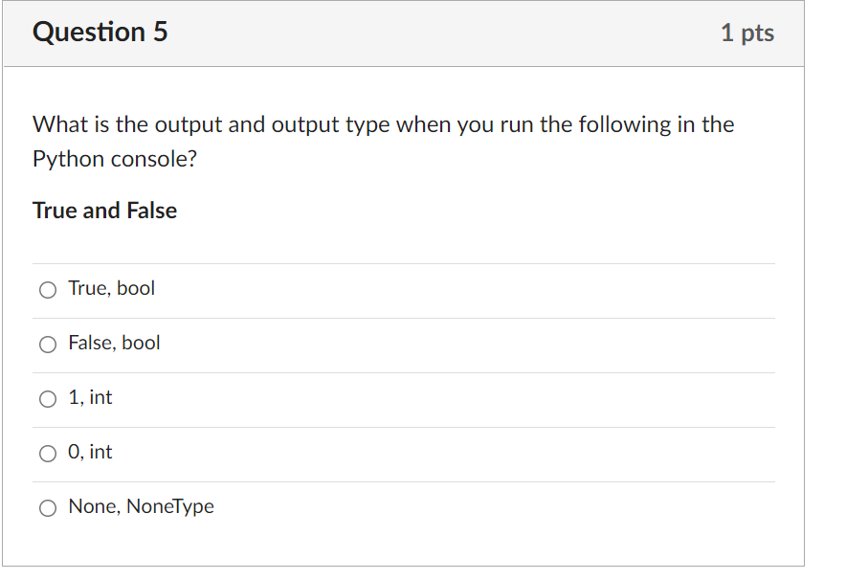868x580 pixels.
Task: Select the "False, bool" radio button
Action: 48,345
